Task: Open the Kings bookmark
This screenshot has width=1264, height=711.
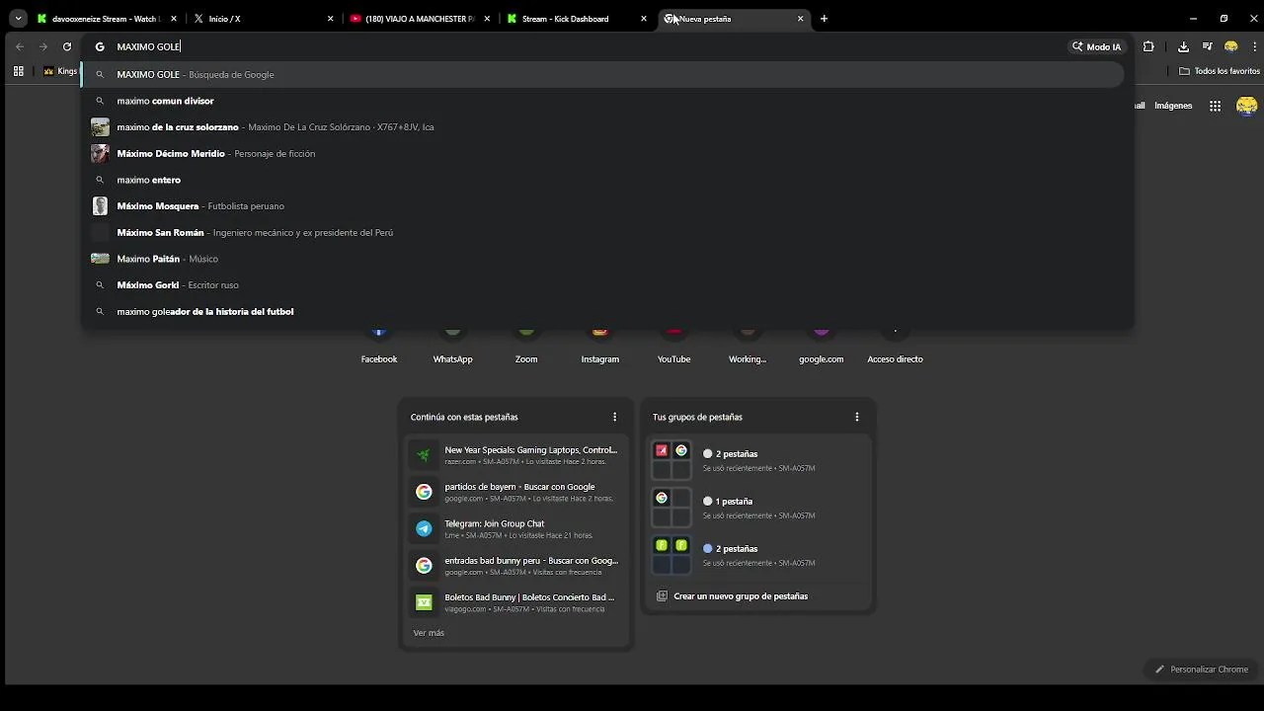Action: tap(60, 71)
